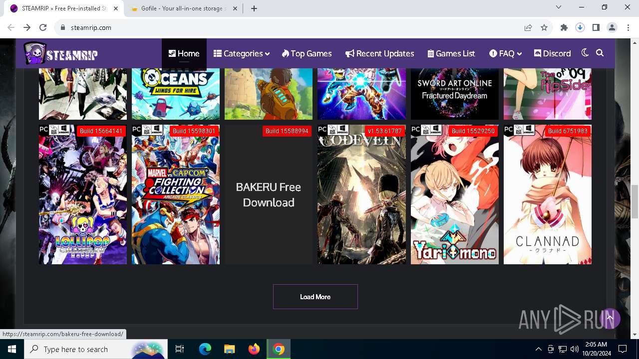This screenshot has height=359, width=639.
Task: Click the share page icon
Action: tap(528, 28)
